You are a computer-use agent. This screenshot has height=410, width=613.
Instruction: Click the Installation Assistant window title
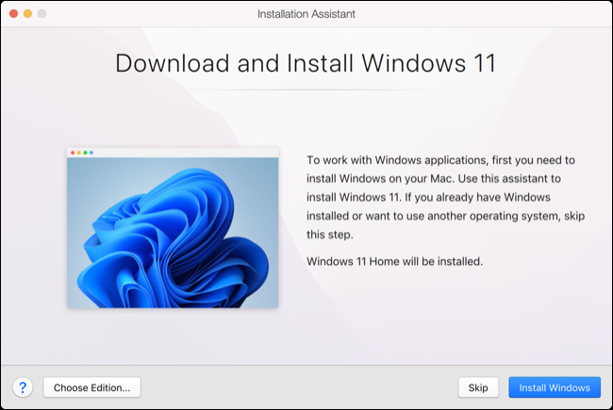pyautogui.click(x=306, y=14)
